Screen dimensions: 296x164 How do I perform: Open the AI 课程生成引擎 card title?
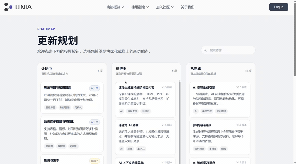pos(204,88)
